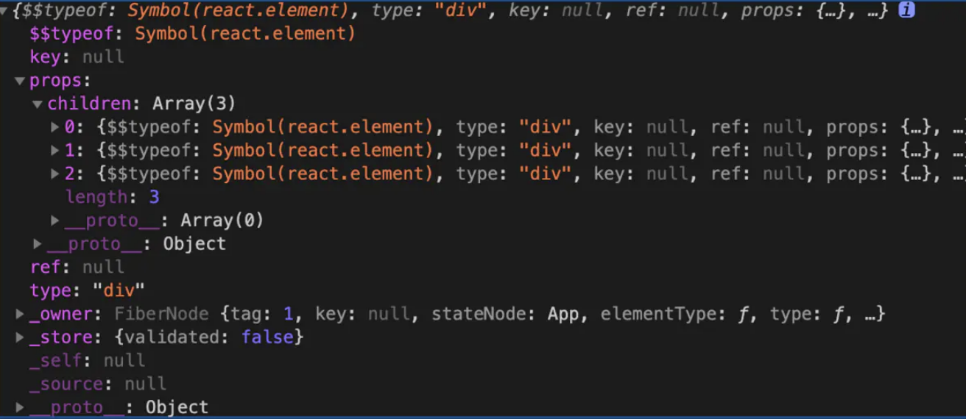Collapse the props property

click(x=20, y=81)
